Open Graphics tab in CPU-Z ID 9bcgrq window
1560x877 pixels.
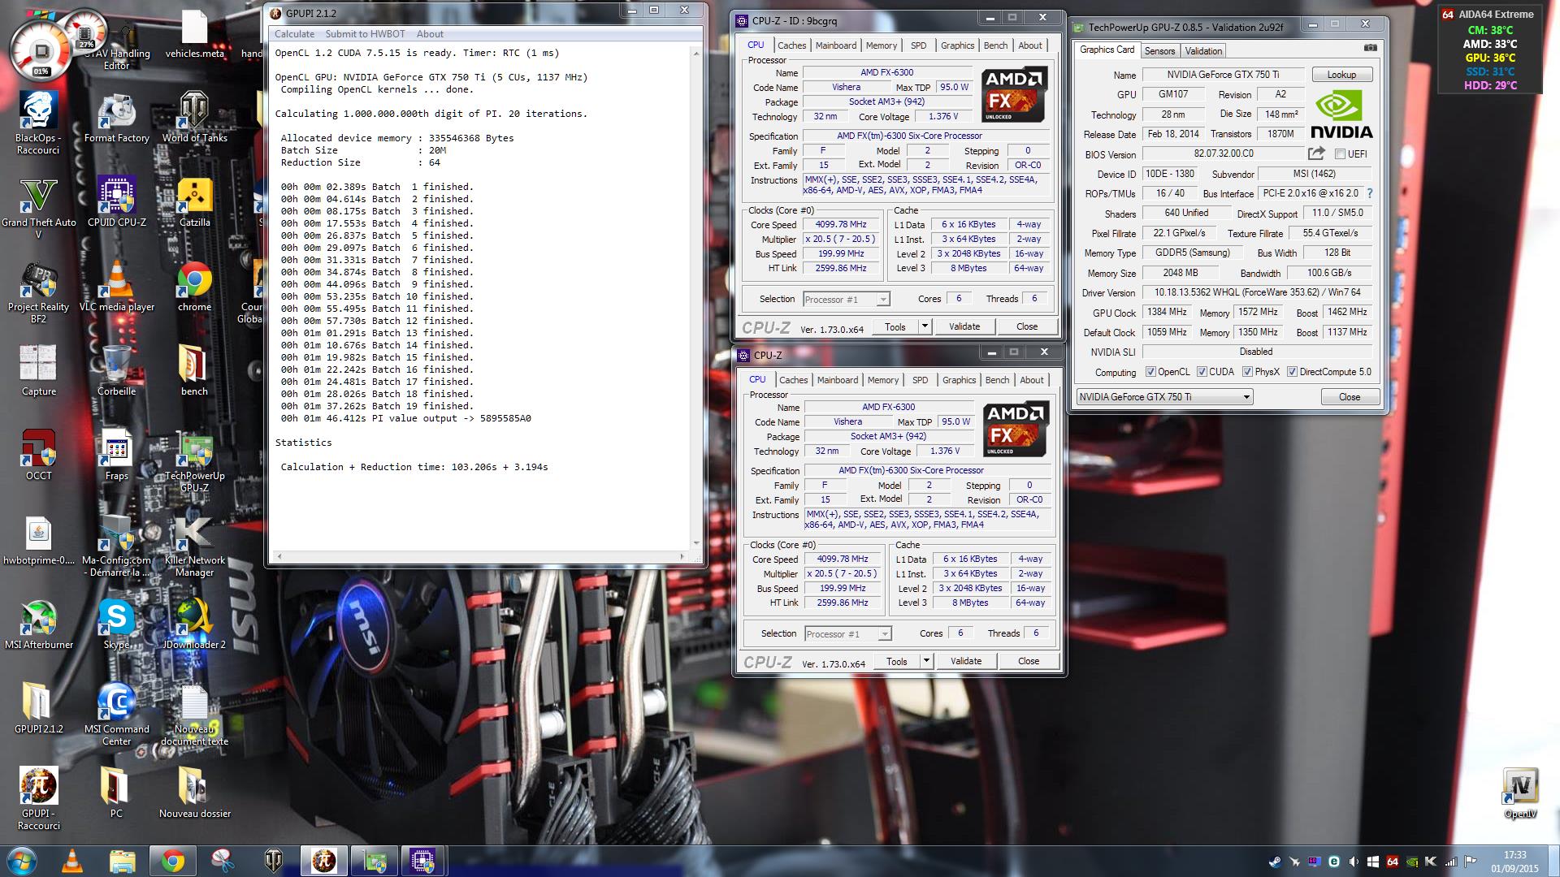tap(957, 45)
